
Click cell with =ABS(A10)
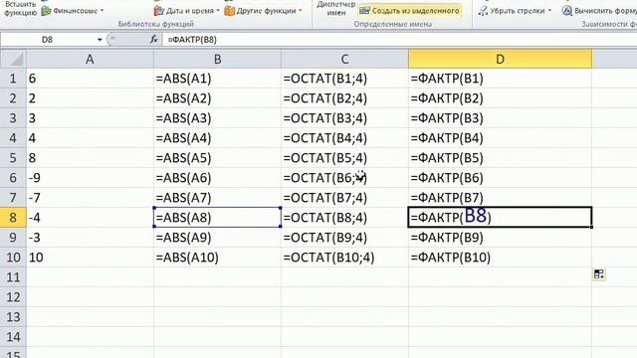(217, 258)
